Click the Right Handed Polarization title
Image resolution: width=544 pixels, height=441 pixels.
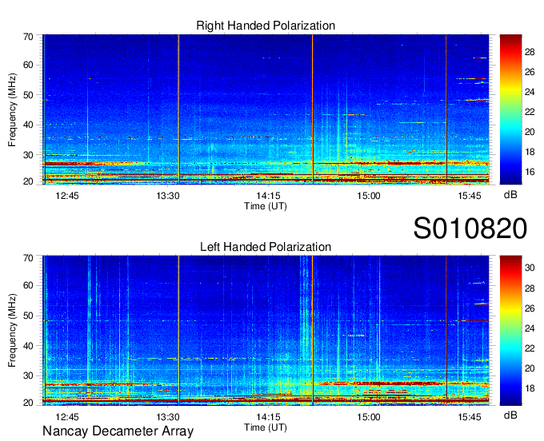266,26
